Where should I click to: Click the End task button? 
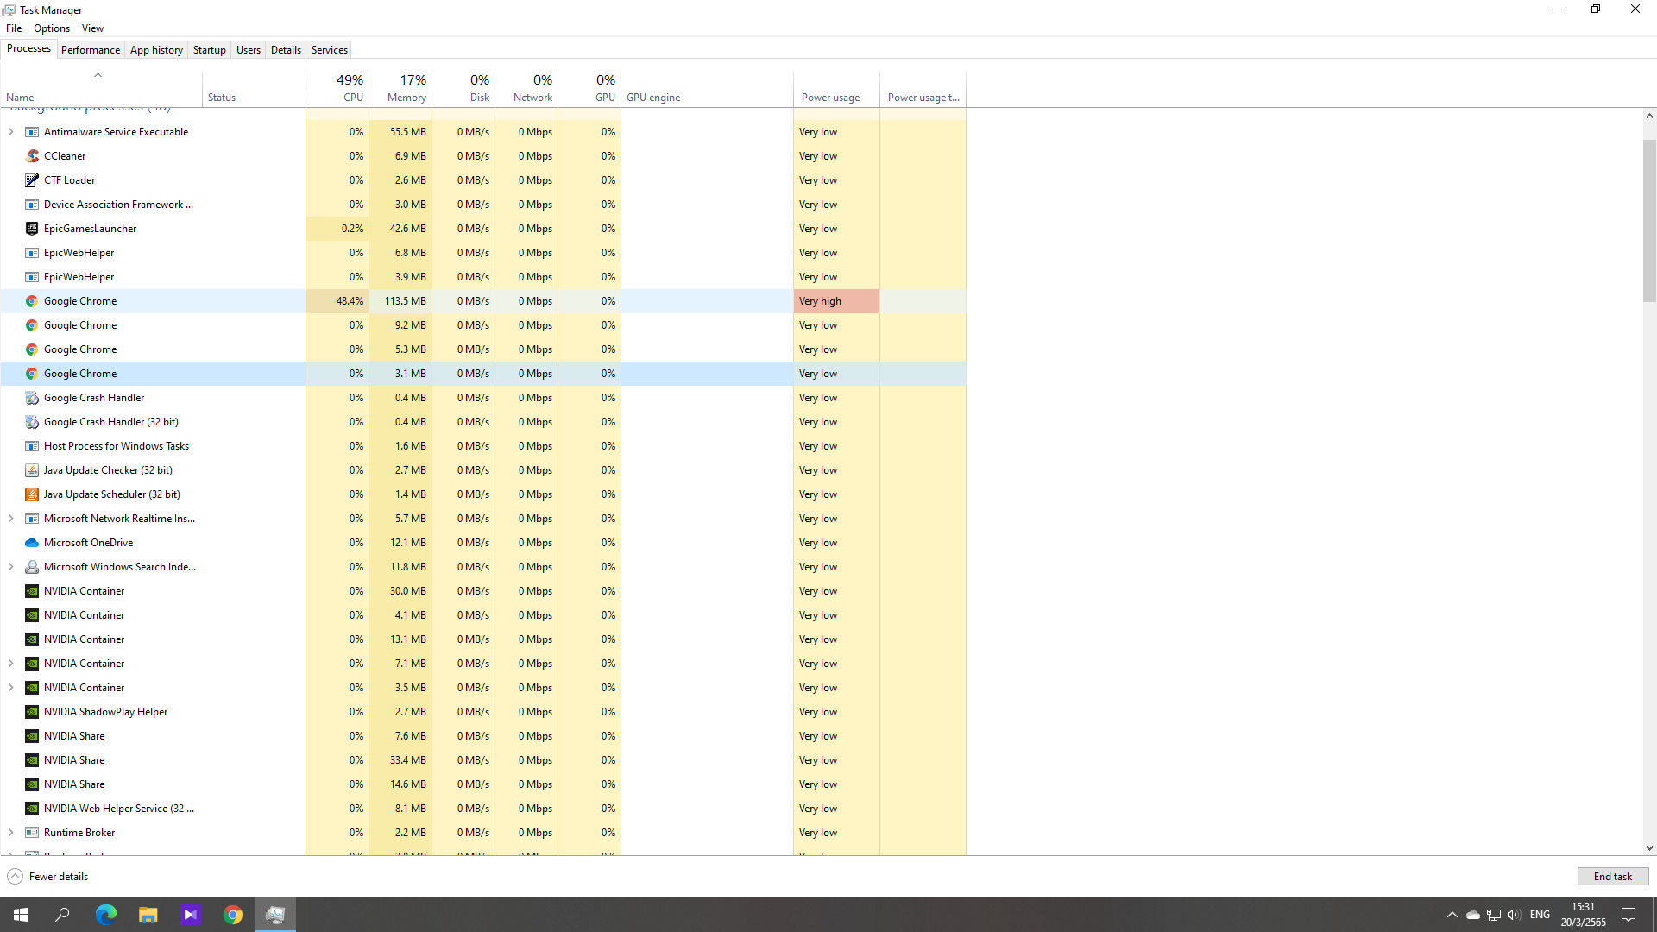coord(1612,877)
